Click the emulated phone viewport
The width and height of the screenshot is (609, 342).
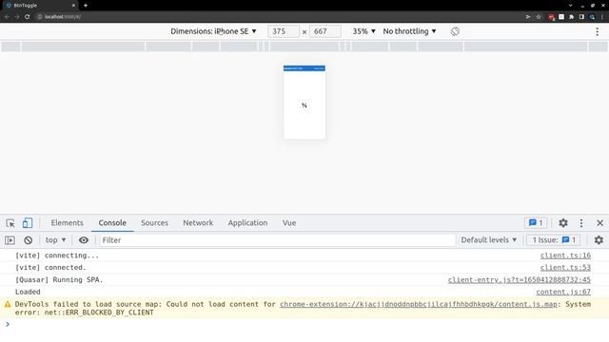point(304,102)
